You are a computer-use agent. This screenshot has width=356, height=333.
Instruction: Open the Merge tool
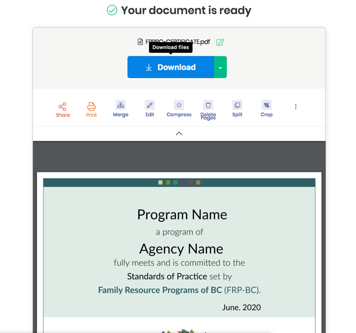tap(120, 105)
